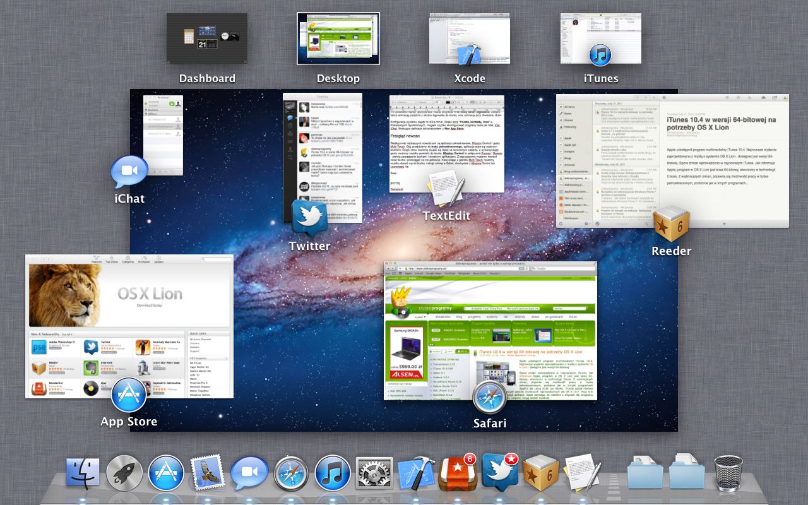Select the Safari dobreprogramy window
Viewport: 808px width, 505px height.
(490, 331)
